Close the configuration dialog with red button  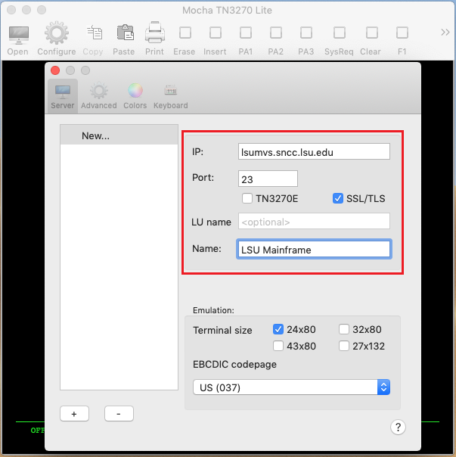click(55, 70)
